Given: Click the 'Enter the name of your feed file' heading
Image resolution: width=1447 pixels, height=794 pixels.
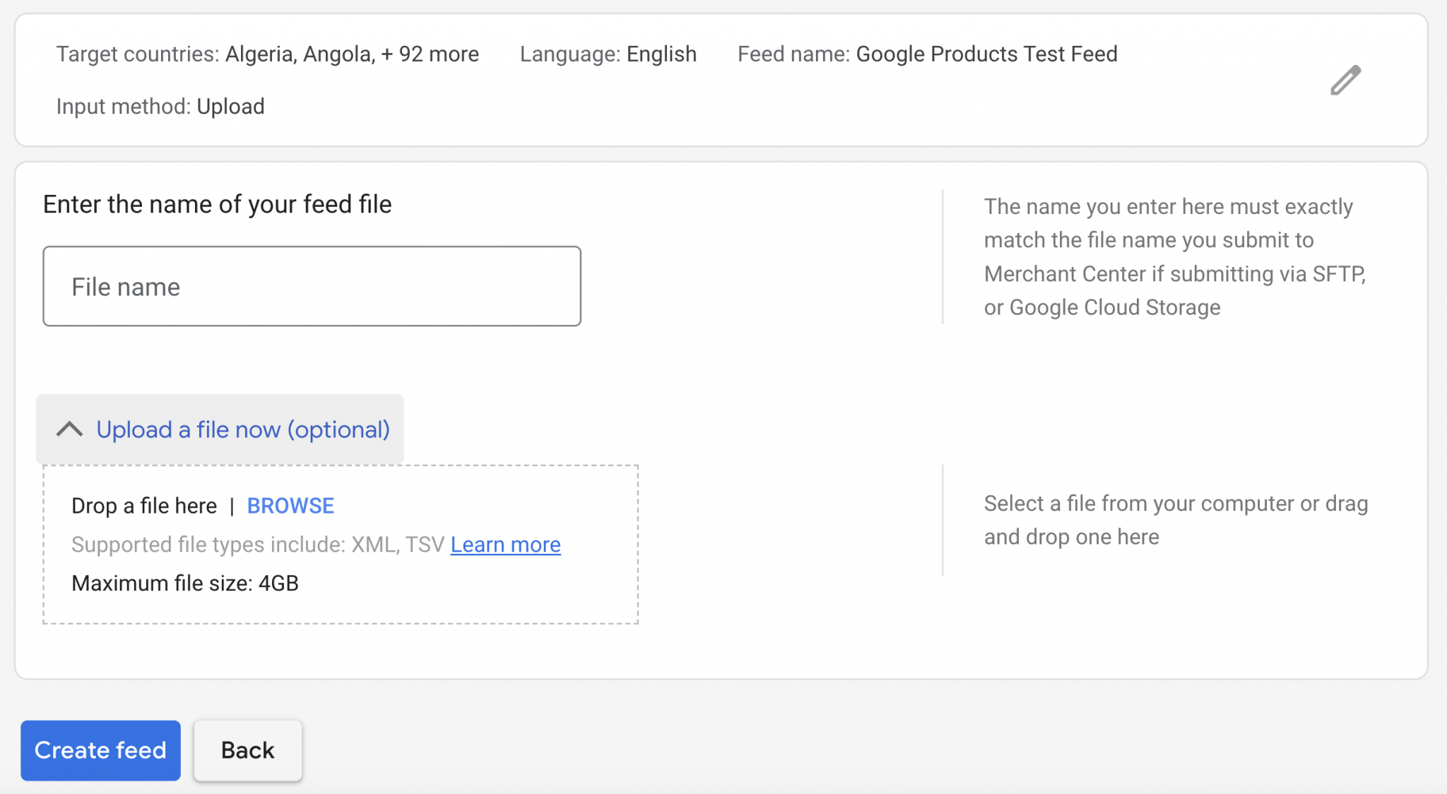Looking at the screenshot, I should click(x=217, y=204).
